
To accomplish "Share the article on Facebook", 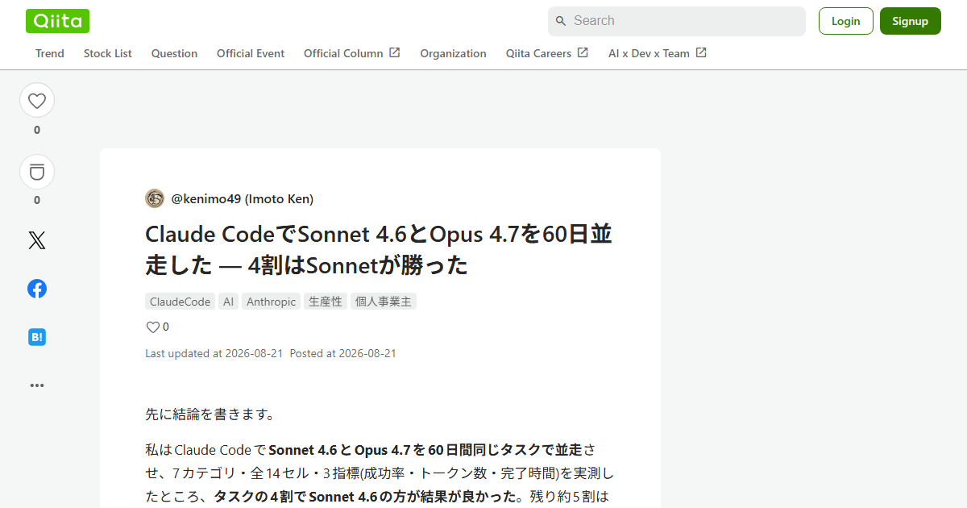I will [x=37, y=289].
